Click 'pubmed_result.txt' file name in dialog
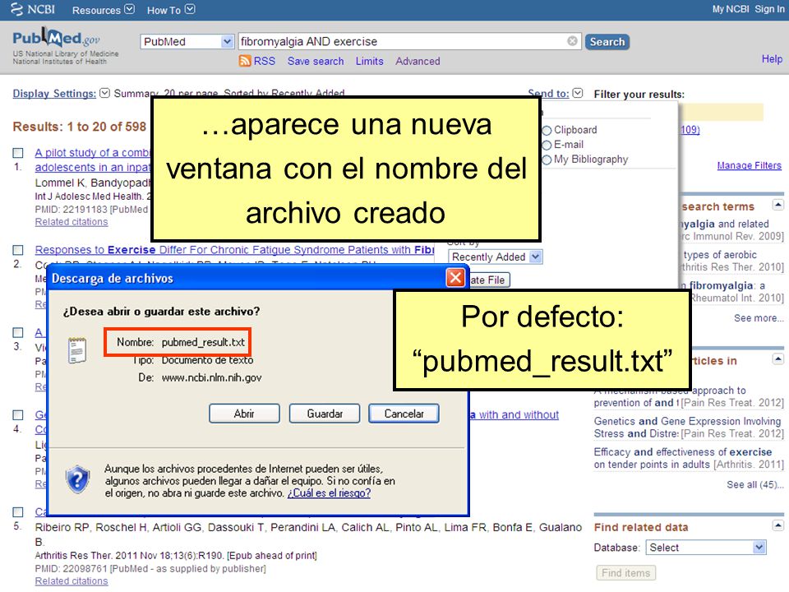 tap(203, 342)
